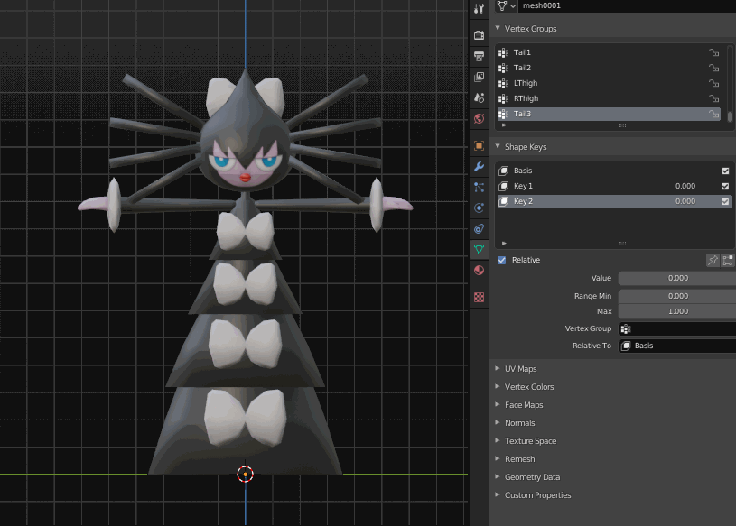Collapse the Shape Keys panel

coord(498,146)
